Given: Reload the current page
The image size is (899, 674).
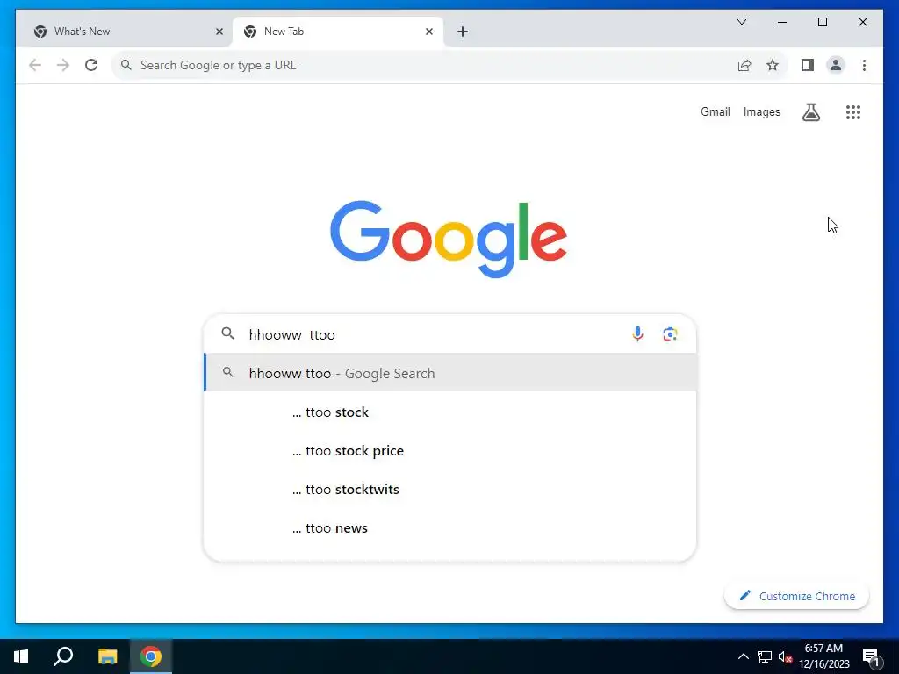Looking at the screenshot, I should coord(91,65).
